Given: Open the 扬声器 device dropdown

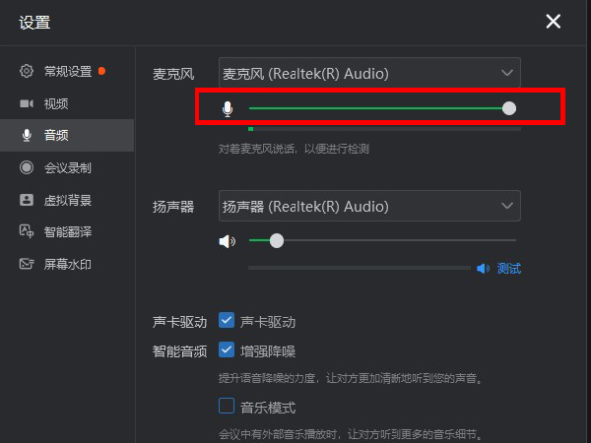Looking at the screenshot, I should (369, 206).
